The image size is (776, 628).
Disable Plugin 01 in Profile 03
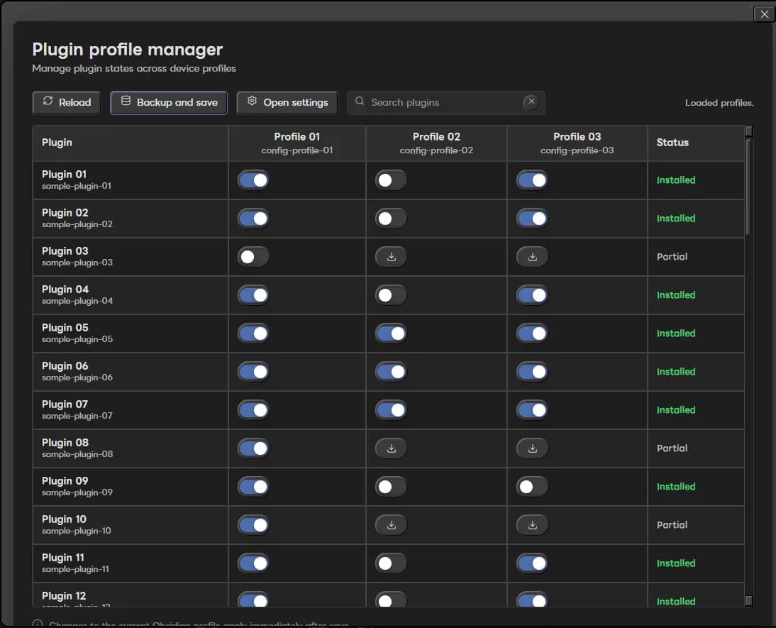click(532, 180)
